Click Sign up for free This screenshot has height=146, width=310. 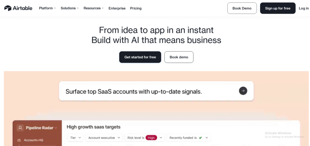[278, 8]
